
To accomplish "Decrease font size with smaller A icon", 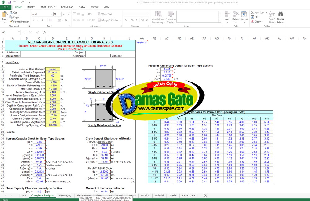I will (x=69, y=14).
